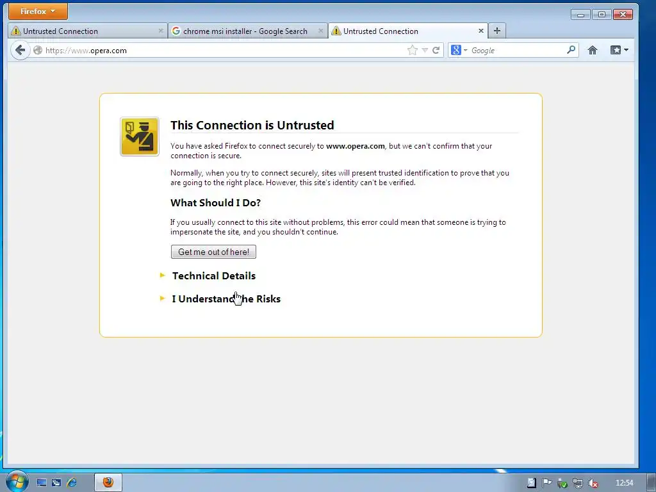Open the Windows Start menu

point(17,482)
